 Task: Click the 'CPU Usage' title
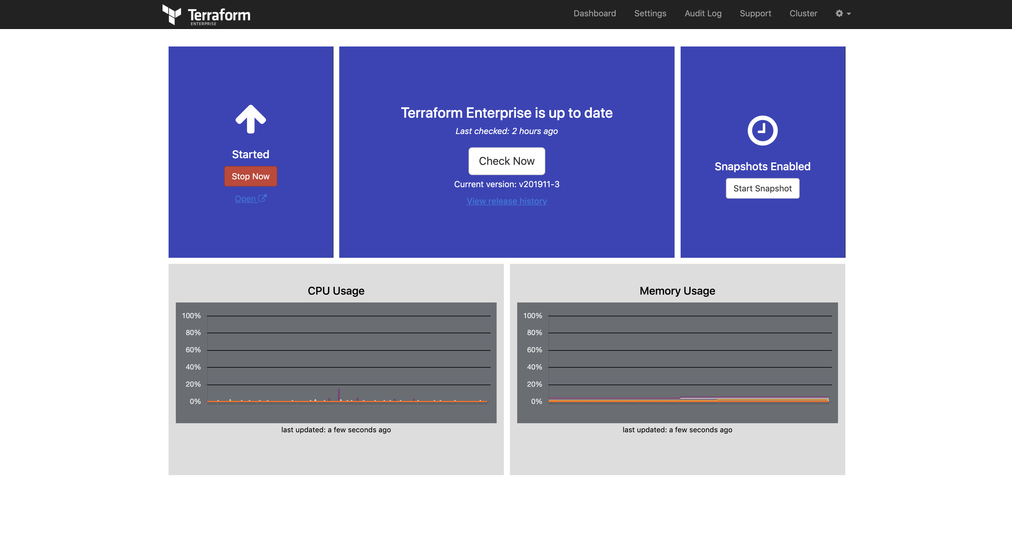[x=336, y=291]
